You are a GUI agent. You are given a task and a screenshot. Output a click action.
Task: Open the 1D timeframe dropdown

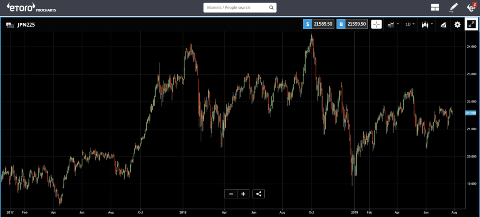click(x=409, y=24)
